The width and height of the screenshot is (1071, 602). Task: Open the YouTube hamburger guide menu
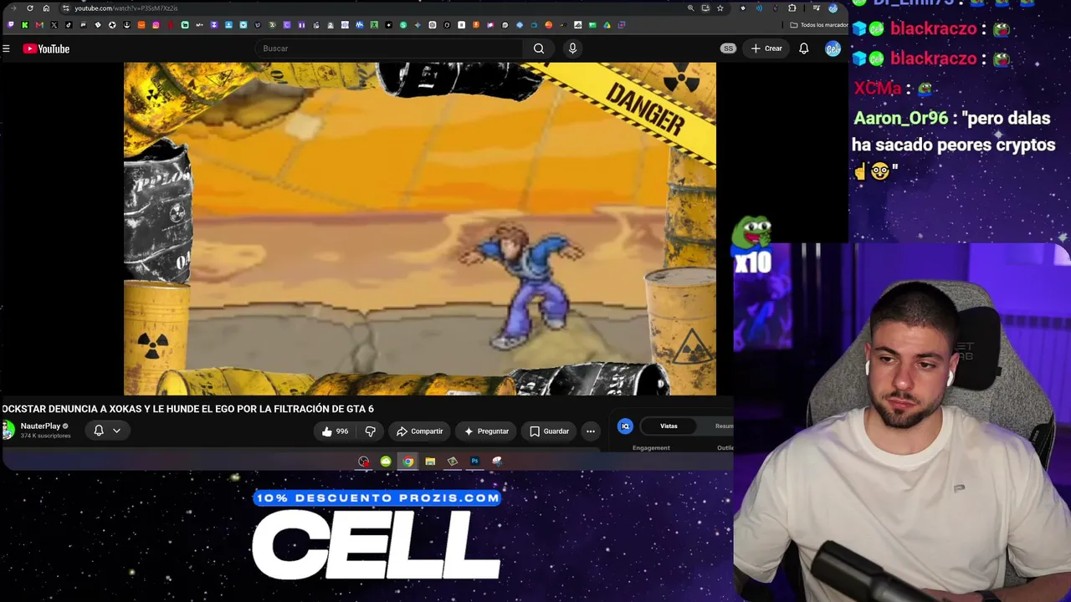(x=6, y=48)
